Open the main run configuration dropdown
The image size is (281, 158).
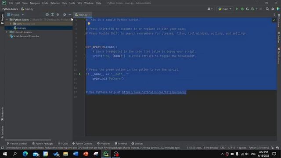(225, 9)
